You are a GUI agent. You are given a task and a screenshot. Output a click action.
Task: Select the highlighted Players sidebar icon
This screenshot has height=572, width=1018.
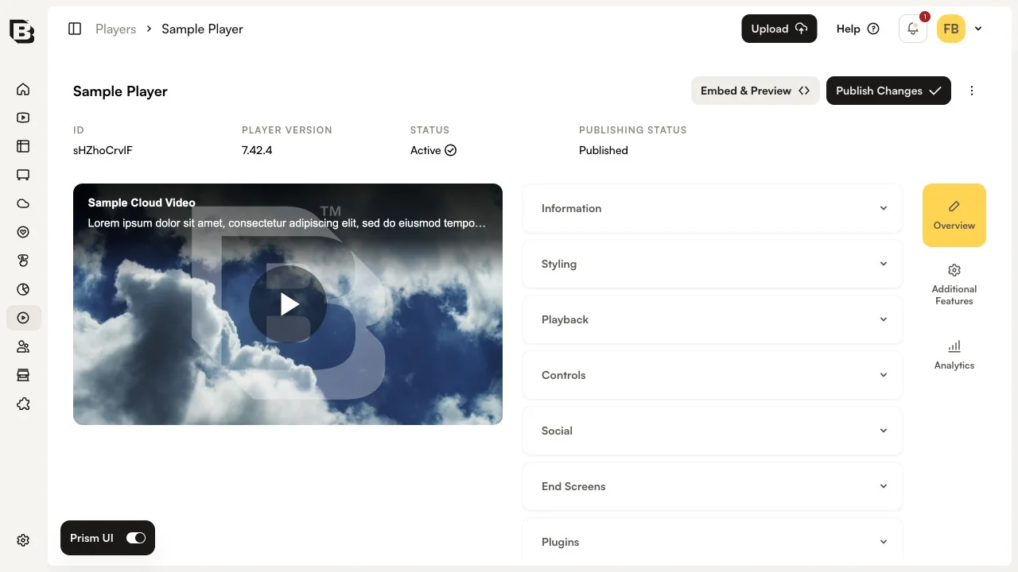click(x=24, y=318)
